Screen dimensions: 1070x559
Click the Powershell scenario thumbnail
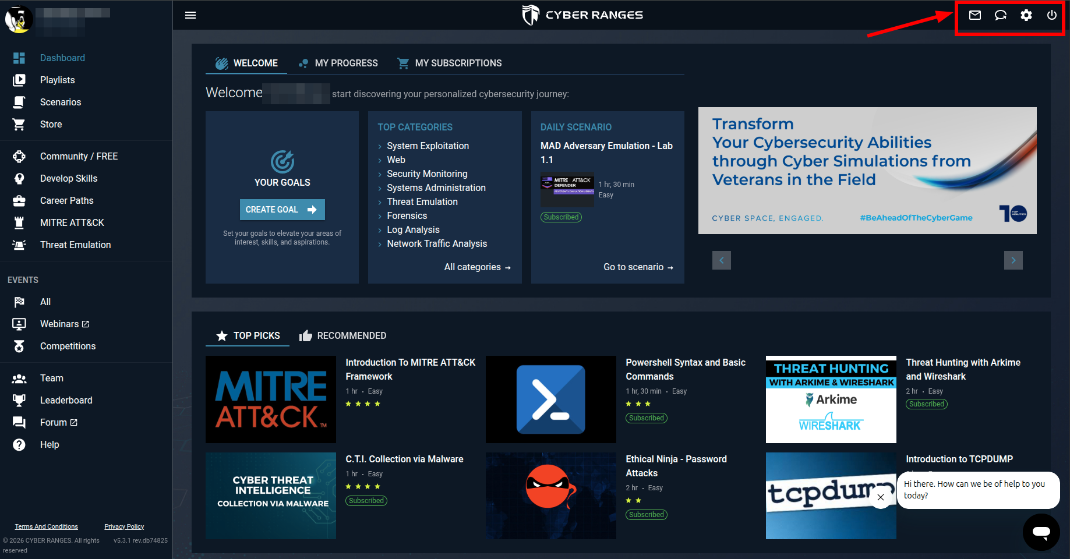551,399
